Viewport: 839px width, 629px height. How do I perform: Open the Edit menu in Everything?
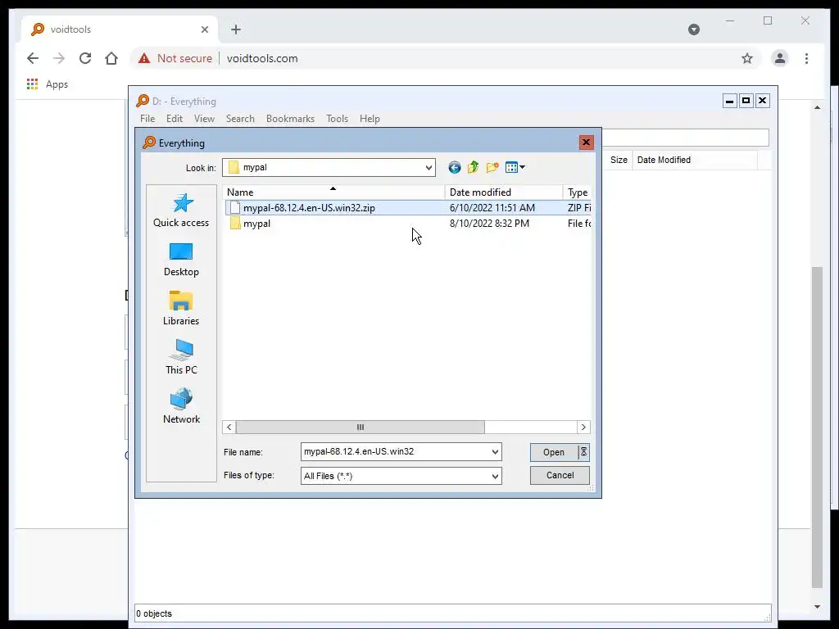[x=174, y=119]
